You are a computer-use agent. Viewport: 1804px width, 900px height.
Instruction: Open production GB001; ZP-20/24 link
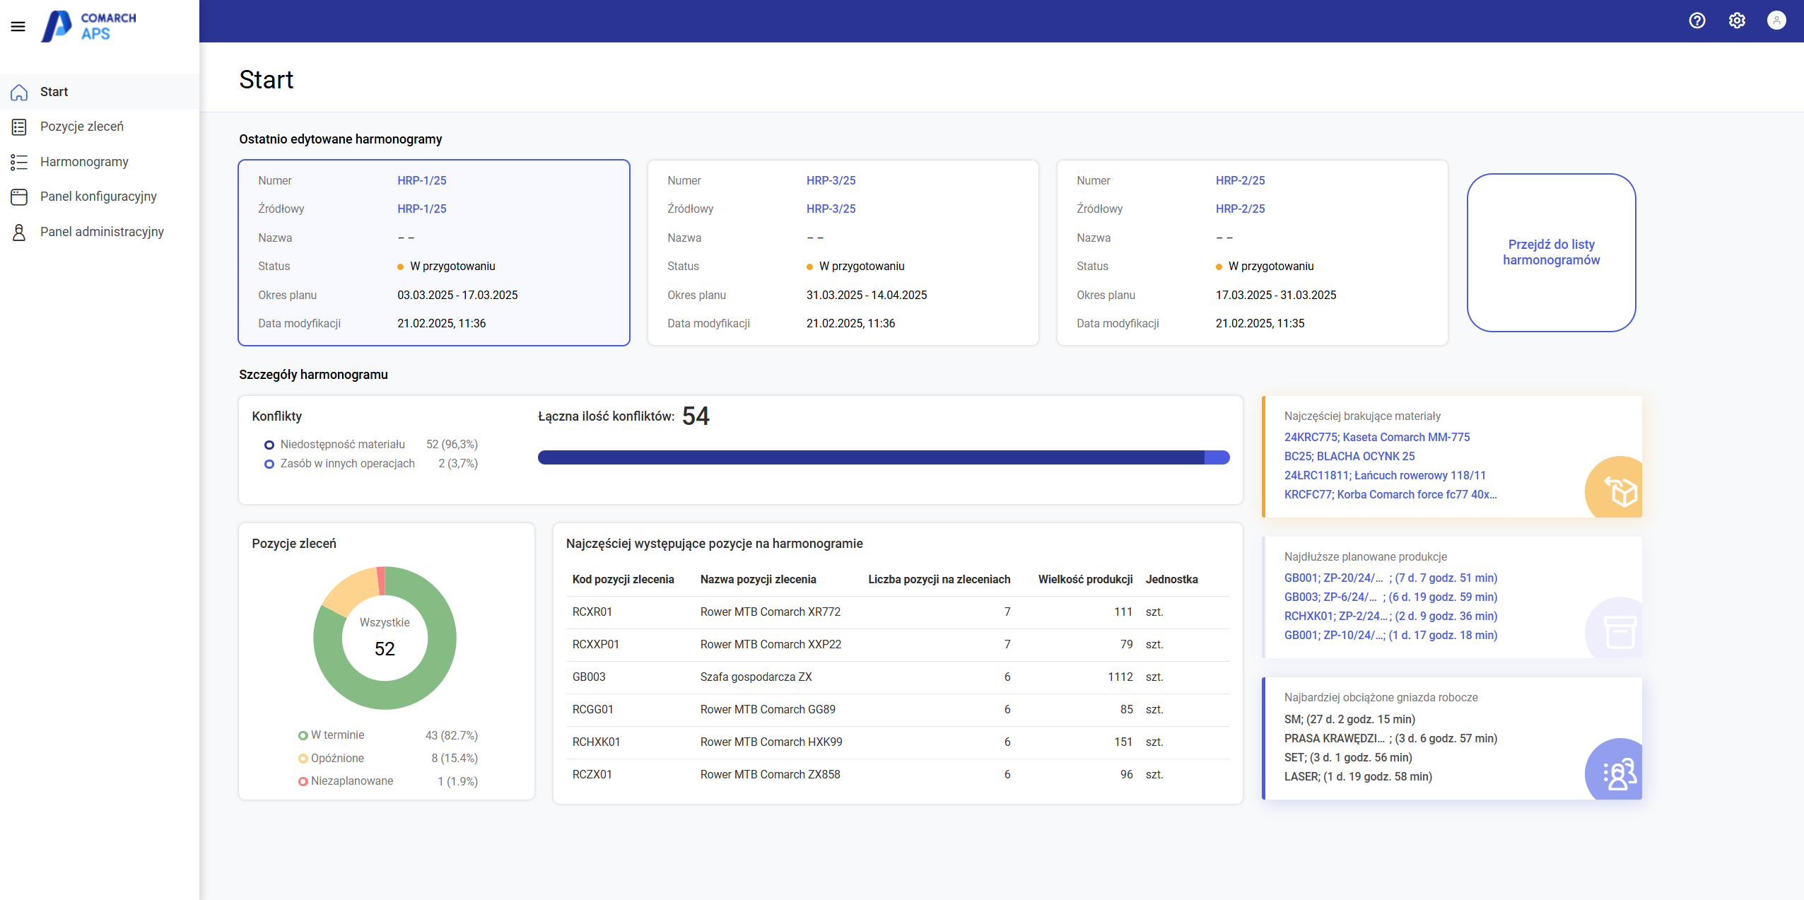coord(1390,578)
